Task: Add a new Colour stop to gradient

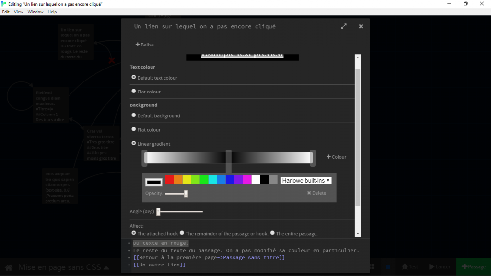Action: click(x=336, y=157)
